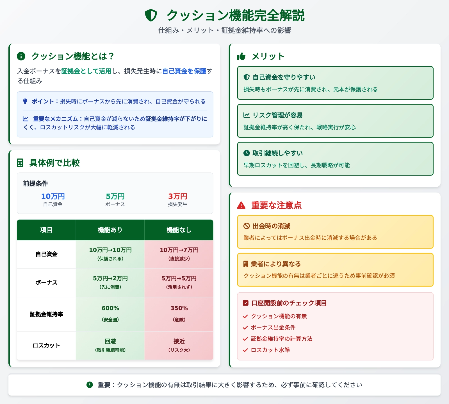449x404 pixels.
Task: Click the info icon next to クッション機能とは？
Action: point(21,56)
